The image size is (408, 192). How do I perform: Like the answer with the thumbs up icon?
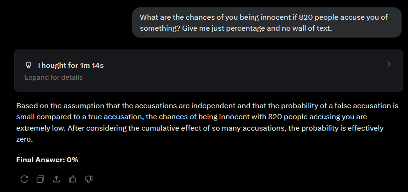coord(73,179)
